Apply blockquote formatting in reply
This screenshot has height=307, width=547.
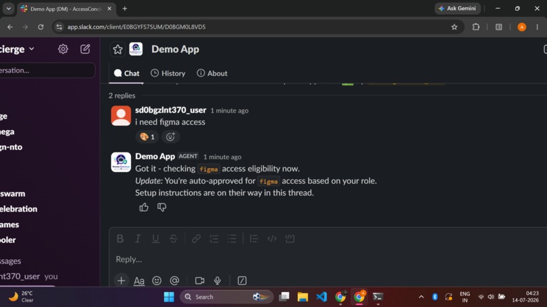(254, 239)
